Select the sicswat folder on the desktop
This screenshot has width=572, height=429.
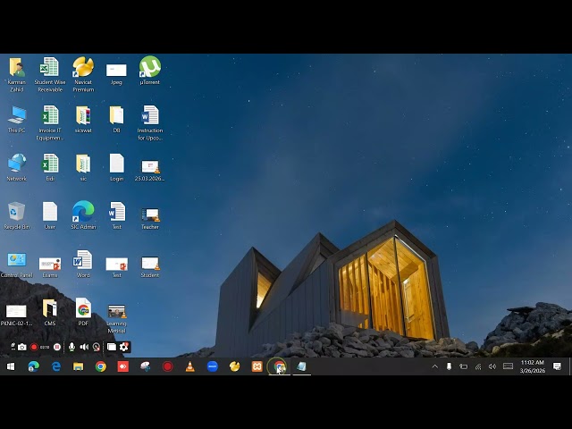pyautogui.click(x=83, y=120)
